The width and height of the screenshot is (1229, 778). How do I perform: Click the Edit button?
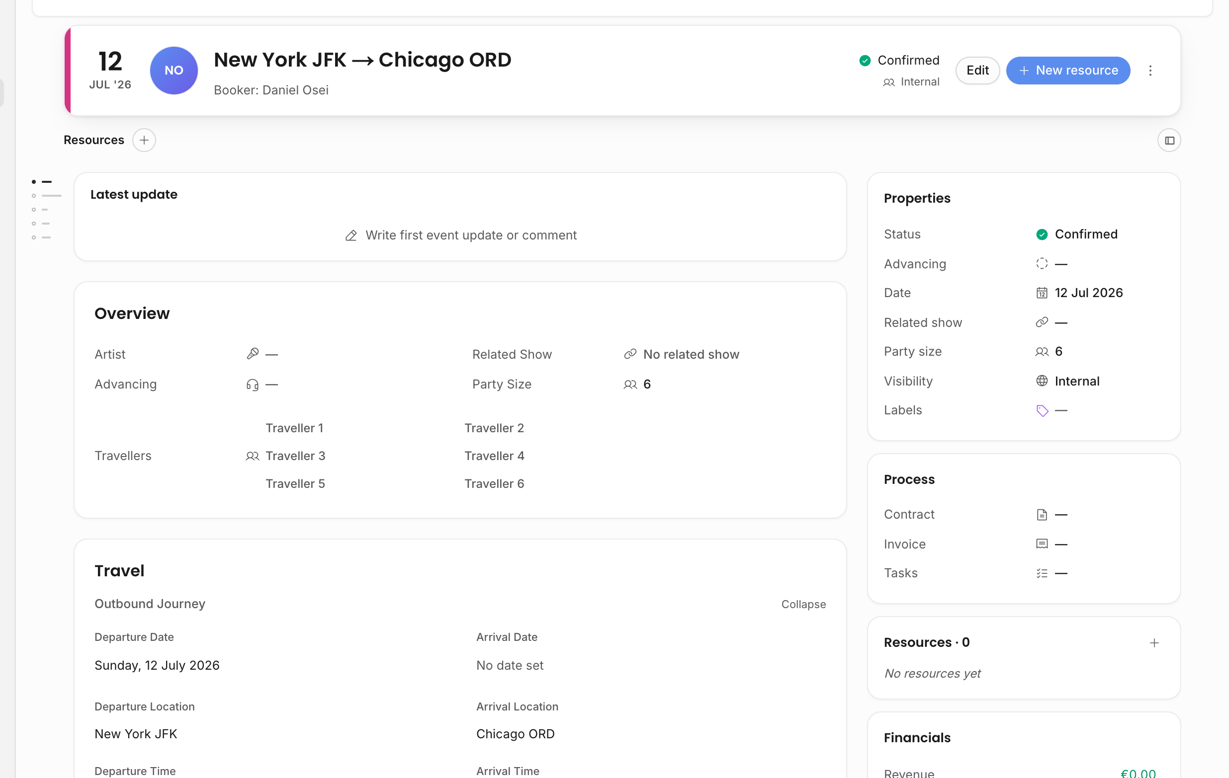tap(977, 71)
